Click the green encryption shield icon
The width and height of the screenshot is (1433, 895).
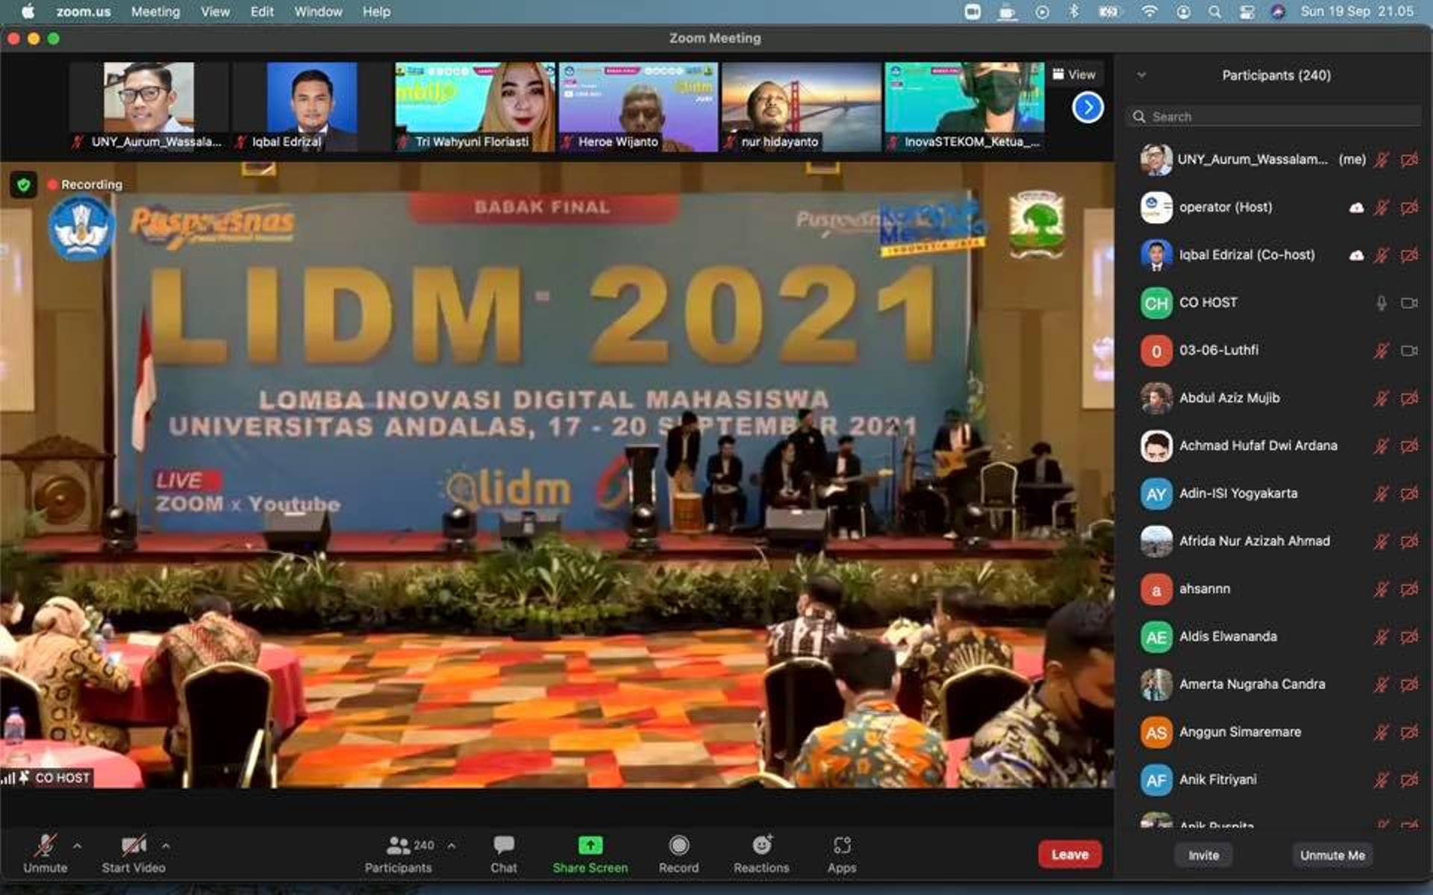pyautogui.click(x=24, y=184)
